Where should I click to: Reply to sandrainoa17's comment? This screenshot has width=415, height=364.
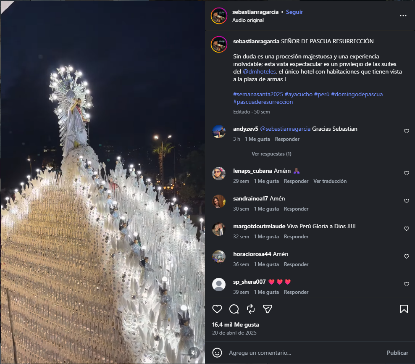pos(296,209)
